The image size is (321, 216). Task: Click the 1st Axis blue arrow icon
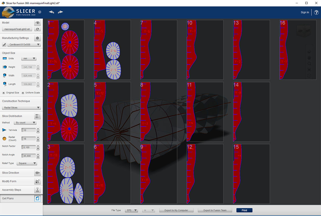pos(4,130)
